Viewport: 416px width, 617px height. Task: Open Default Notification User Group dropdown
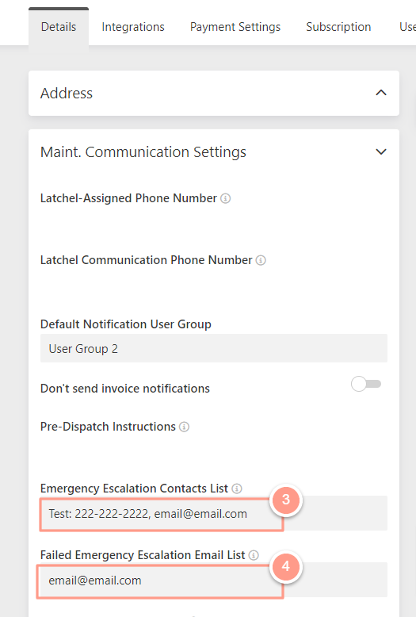[214, 348]
